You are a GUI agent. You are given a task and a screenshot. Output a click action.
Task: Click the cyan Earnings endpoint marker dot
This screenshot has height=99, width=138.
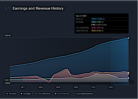click(x=128, y=78)
